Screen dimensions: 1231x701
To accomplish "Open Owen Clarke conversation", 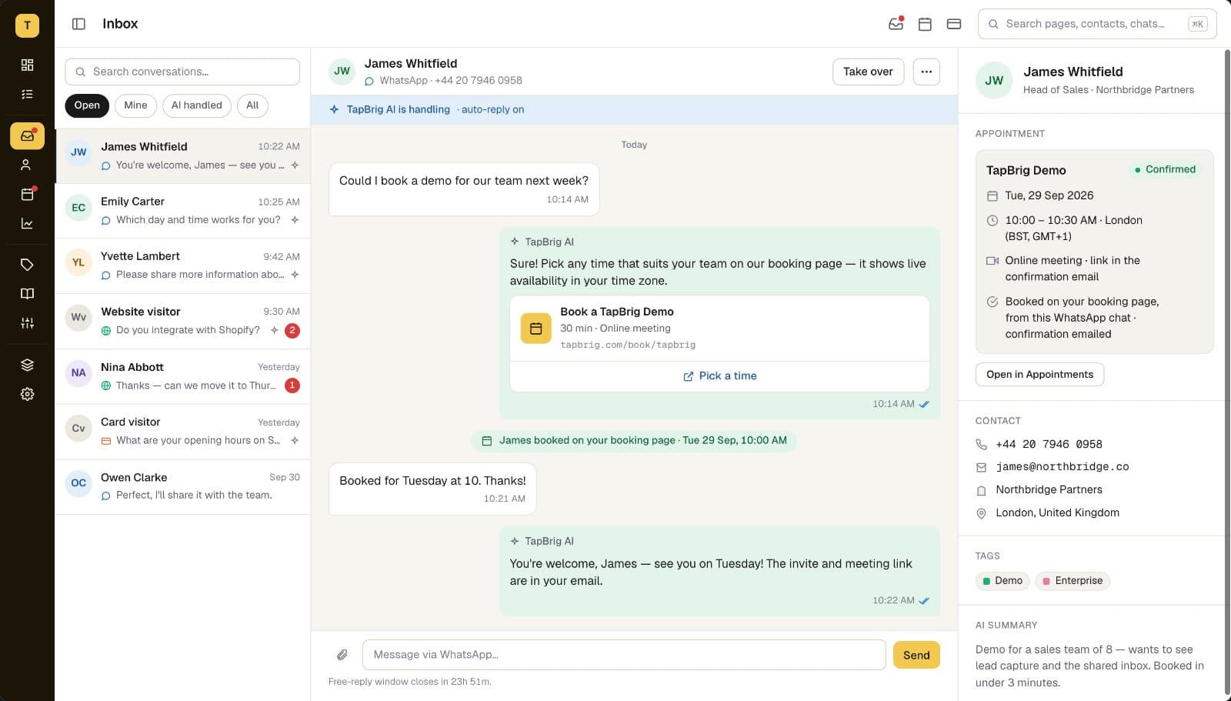I will [182, 487].
